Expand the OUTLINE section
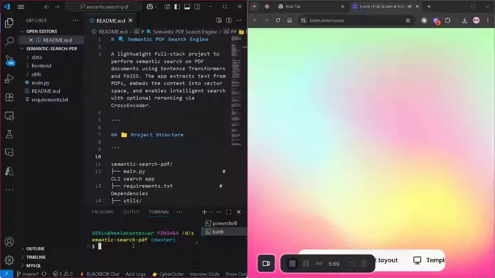 point(35,249)
